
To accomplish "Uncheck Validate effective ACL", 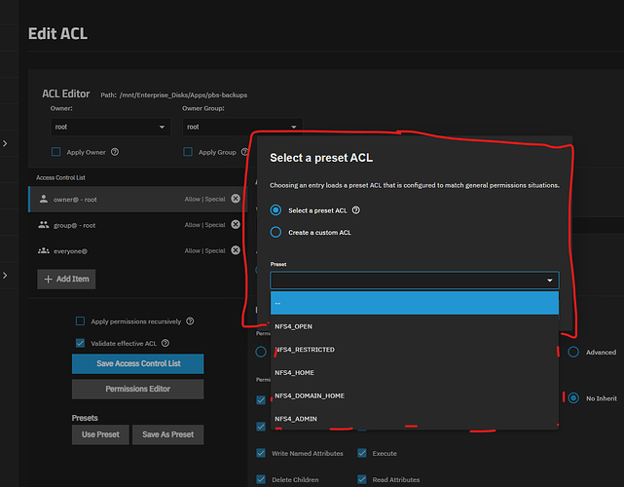I will [x=81, y=343].
